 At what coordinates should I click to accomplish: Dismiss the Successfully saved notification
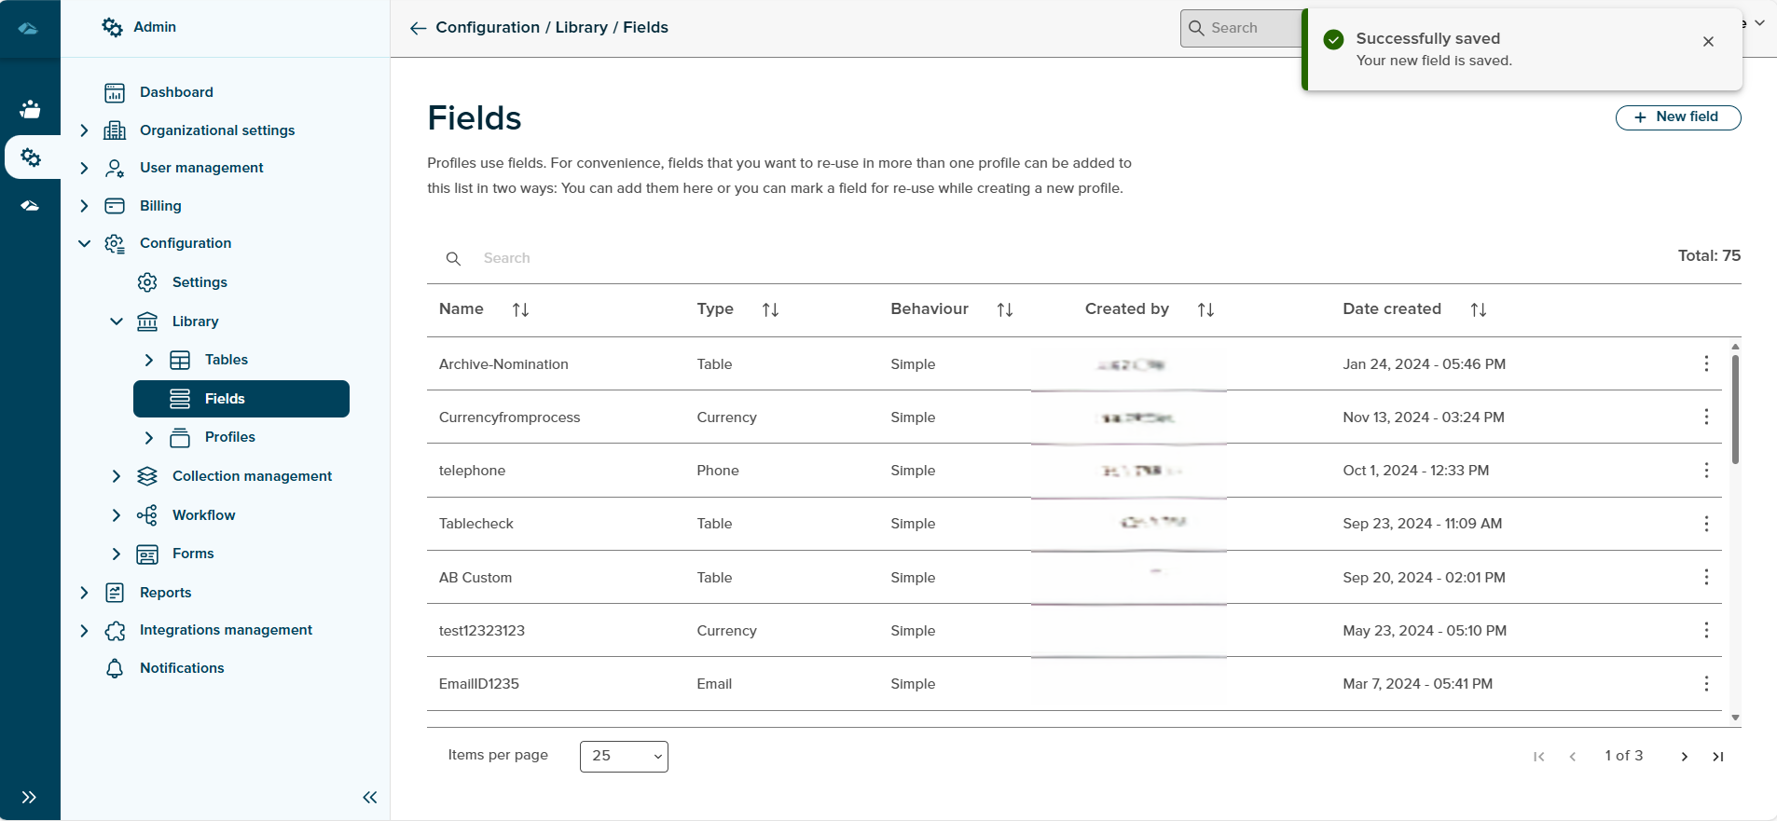point(1708,42)
